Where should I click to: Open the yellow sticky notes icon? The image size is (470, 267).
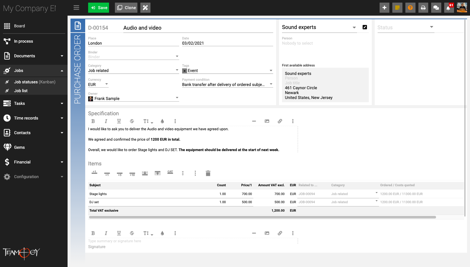point(397,8)
